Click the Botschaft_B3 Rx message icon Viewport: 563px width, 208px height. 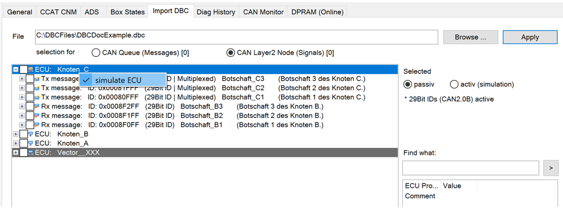pyautogui.click(x=37, y=106)
